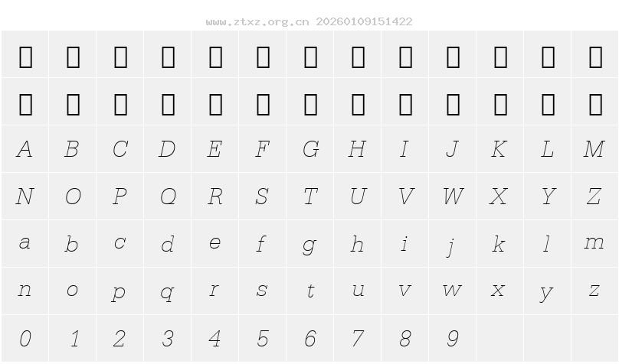Click the lowercase f glyph
The height and width of the screenshot is (364, 619).
pos(263,245)
